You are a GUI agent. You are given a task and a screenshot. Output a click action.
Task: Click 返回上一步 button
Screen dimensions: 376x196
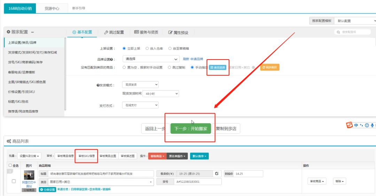tap(155, 128)
